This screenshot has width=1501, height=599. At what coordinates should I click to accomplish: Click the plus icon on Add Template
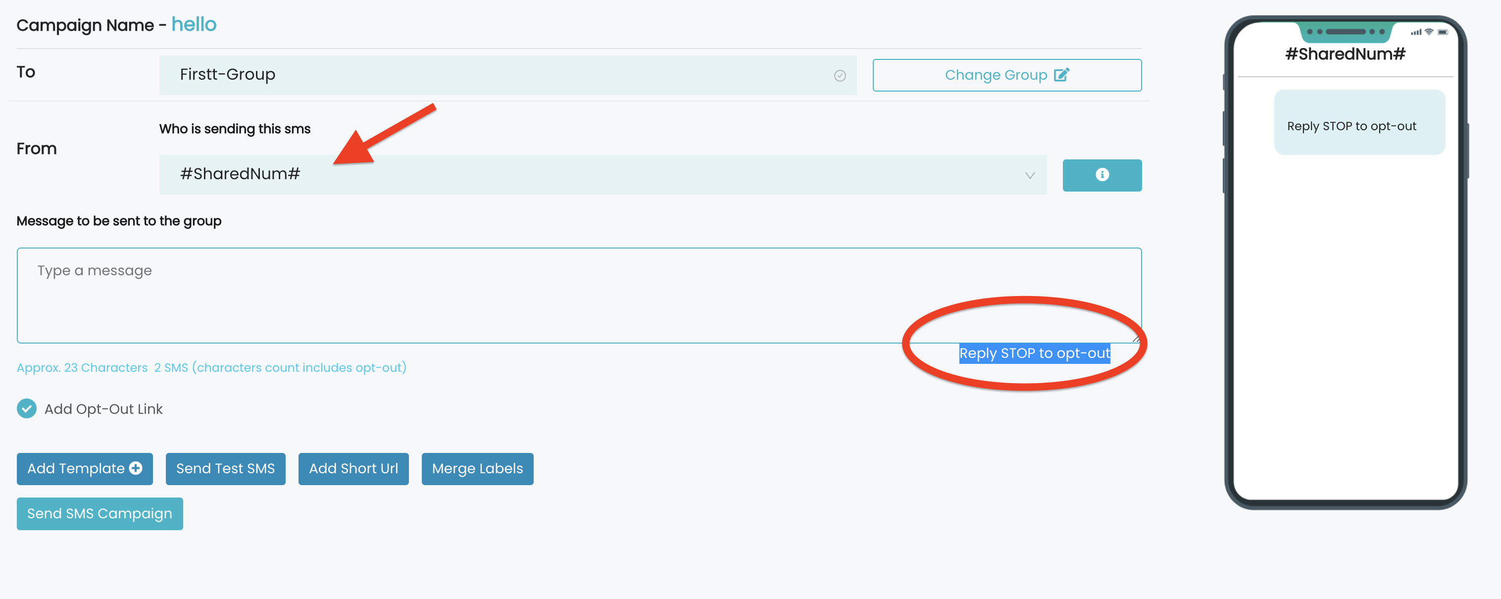(x=136, y=468)
